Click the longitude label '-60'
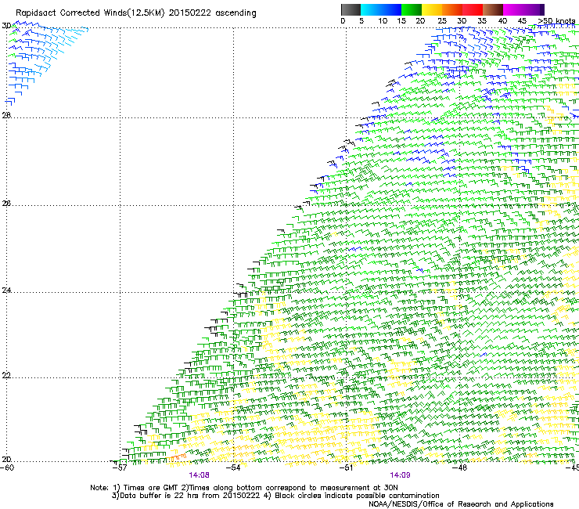The image size is (579, 509). [x=6, y=467]
